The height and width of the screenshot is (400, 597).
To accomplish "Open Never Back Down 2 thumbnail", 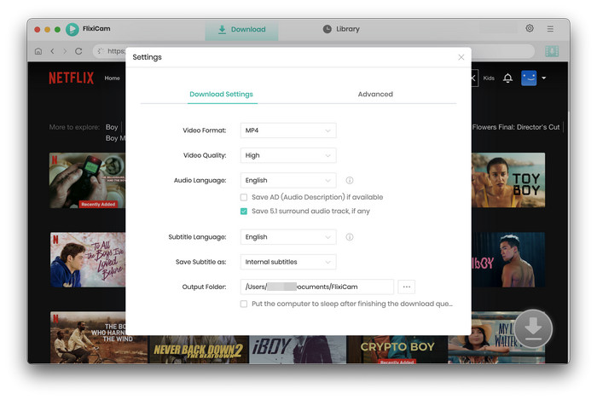I will (x=198, y=350).
